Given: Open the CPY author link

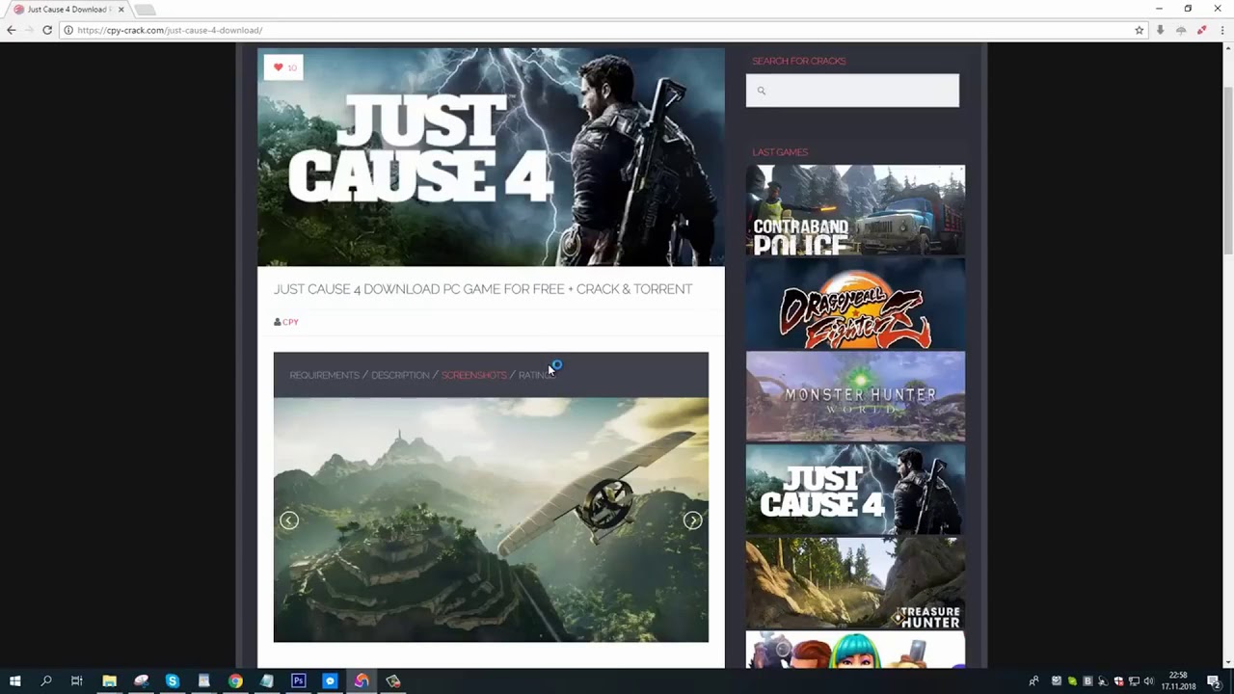Looking at the screenshot, I should coord(290,322).
